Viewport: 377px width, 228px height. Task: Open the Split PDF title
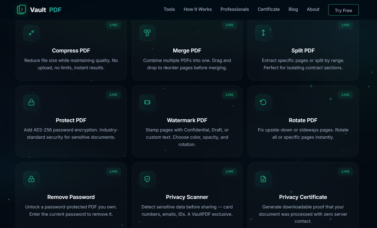tap(303, 51)
